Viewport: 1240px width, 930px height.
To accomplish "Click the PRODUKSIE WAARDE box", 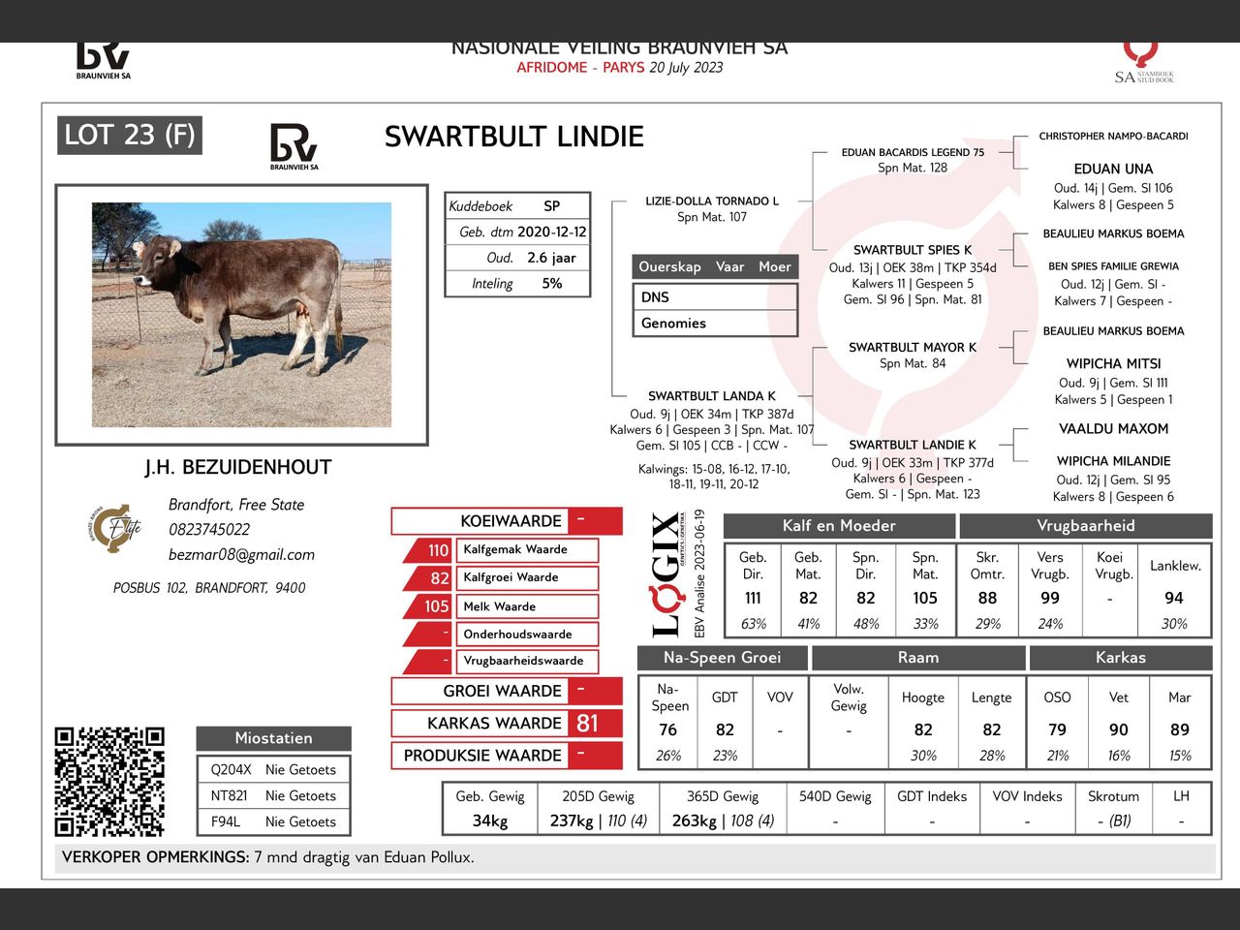I will pyautogui.click(x=507, y=755).
